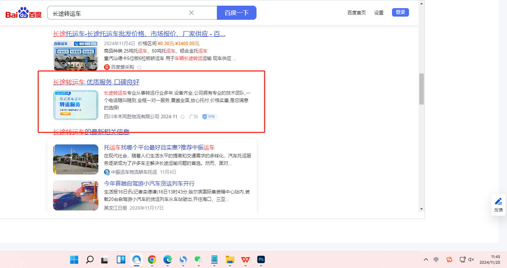Expand dropdown arrow next to 百度爱采购
This screenshot has width=507, height=268.
pos(139,67)
